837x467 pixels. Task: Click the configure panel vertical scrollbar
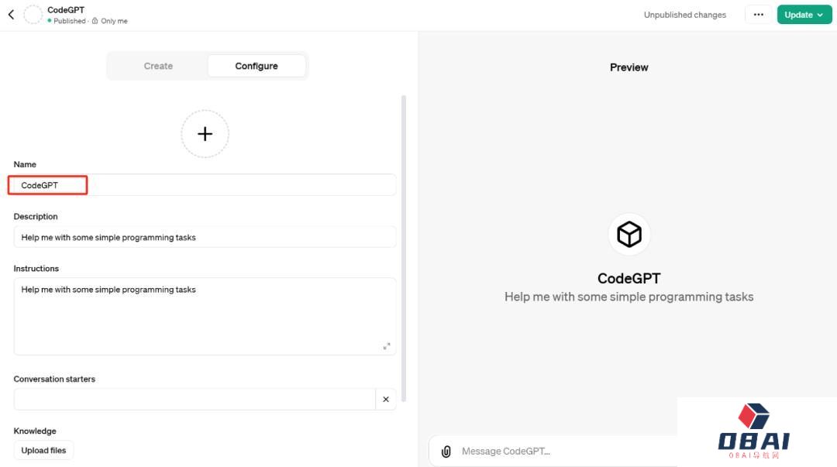[x=404, y=249]
